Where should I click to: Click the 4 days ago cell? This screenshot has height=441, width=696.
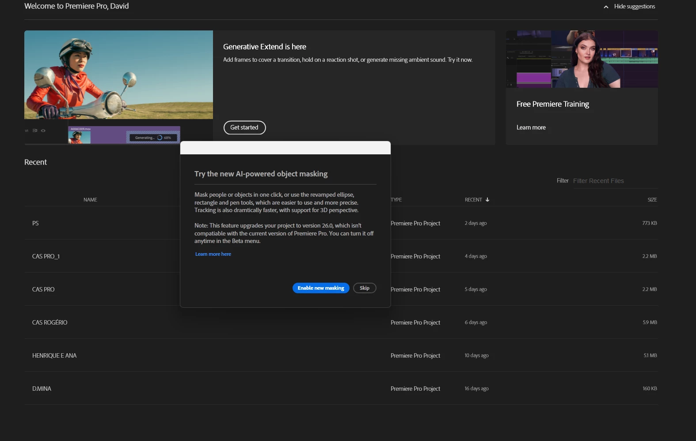475,256
